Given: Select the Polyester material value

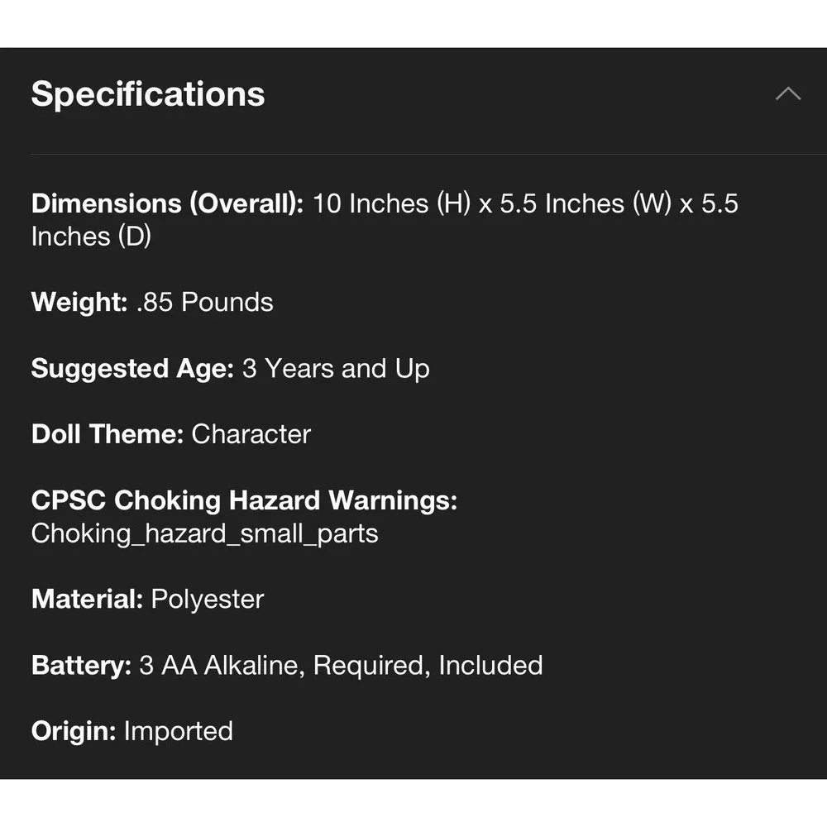Looking at the screenshot, I should coord(208,599).
